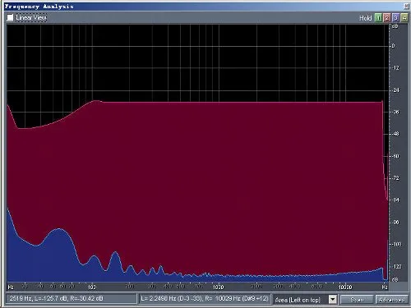Image resolution: width=411 pixels, height=308 pixels.
Task: Click the 100 Hz label on frequency axis
Action: click(x=92, y=287)
